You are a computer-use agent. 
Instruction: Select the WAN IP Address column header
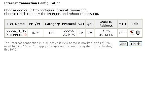coord(106,24)
